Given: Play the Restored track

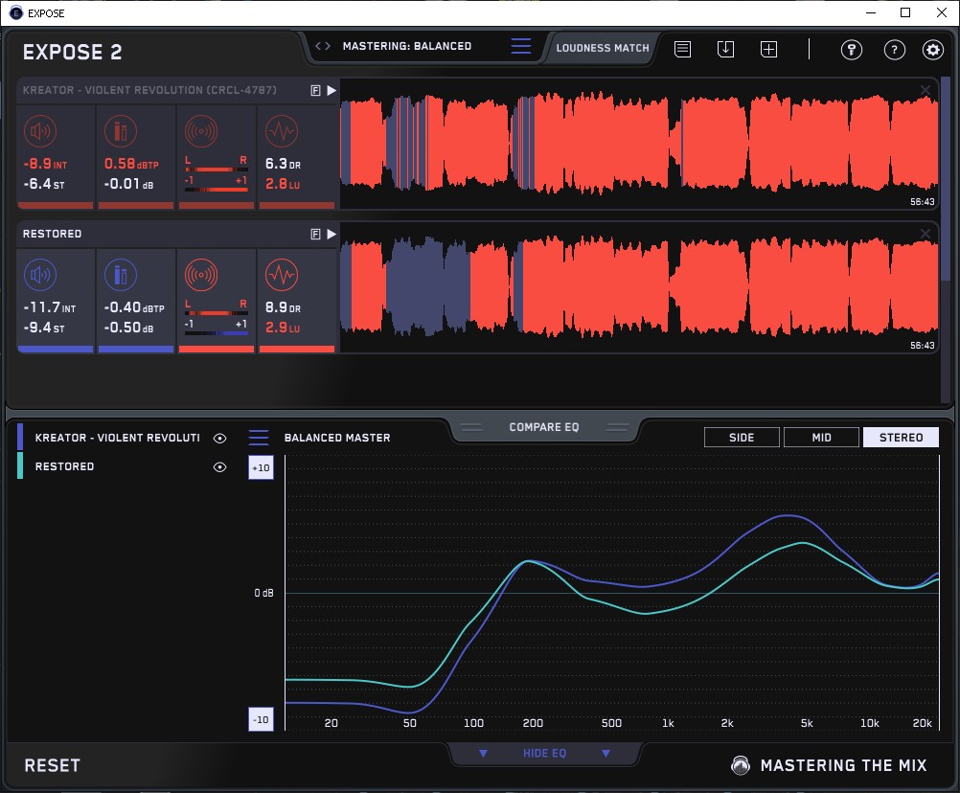Looking at the screenshot, I should point(331,234).
